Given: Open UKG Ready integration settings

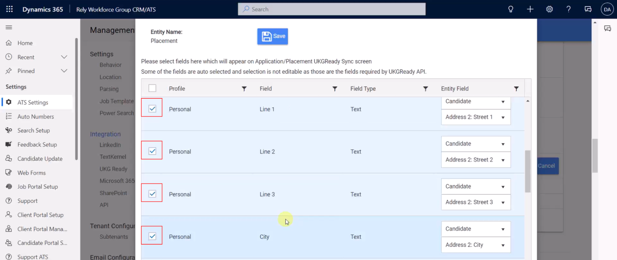Looking at the screenshot, I should point(113,169).
